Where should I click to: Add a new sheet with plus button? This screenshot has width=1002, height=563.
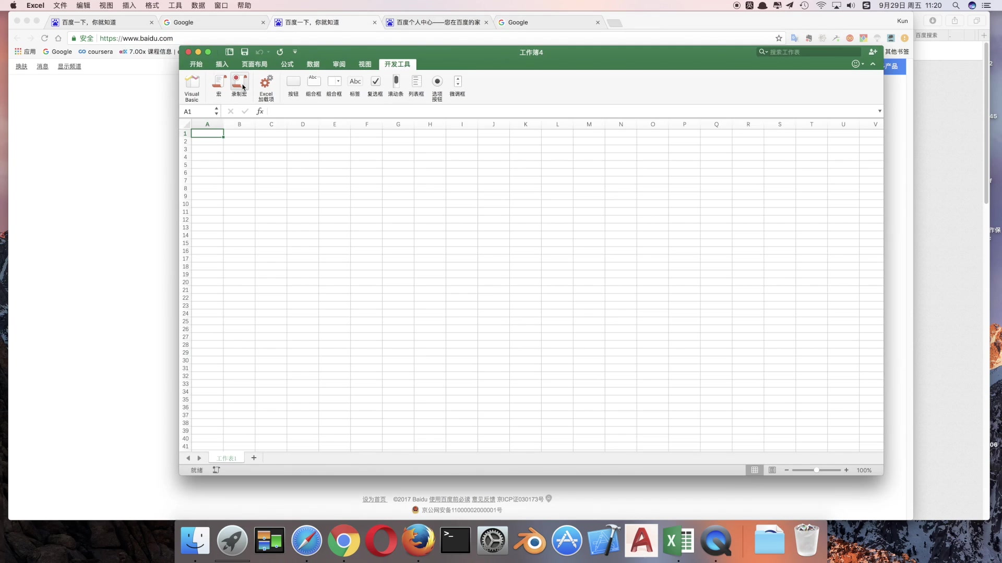coord(254,458)
